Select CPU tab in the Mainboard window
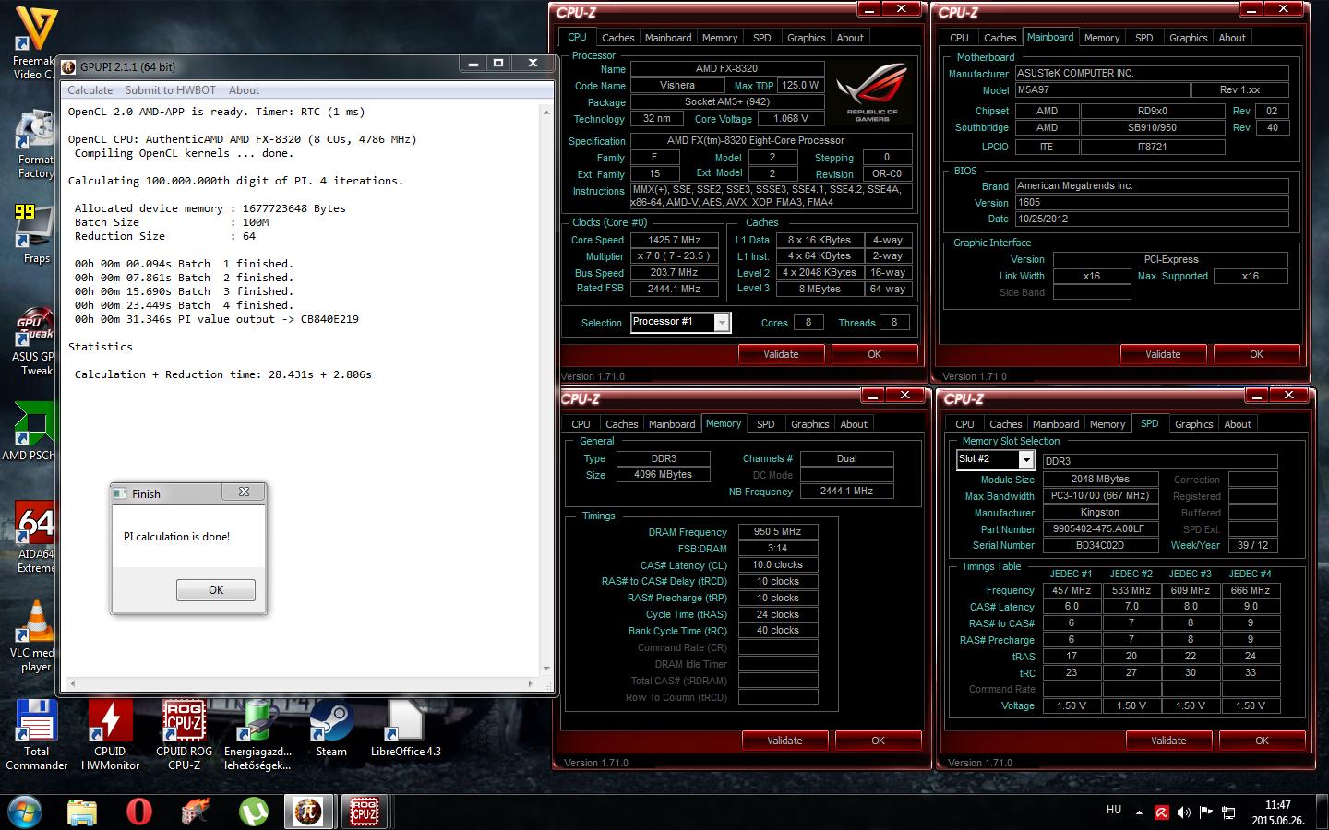Screen dimensions: 1329x830 pos(959,38)
